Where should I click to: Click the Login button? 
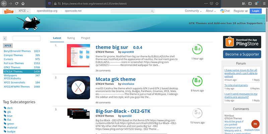pos(256,11)
